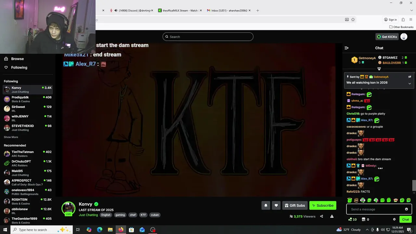This screenshot has width=416, height=234.
Task: Expand pinned message 'We all watching kon'
Action: click(x=409, y=84)
